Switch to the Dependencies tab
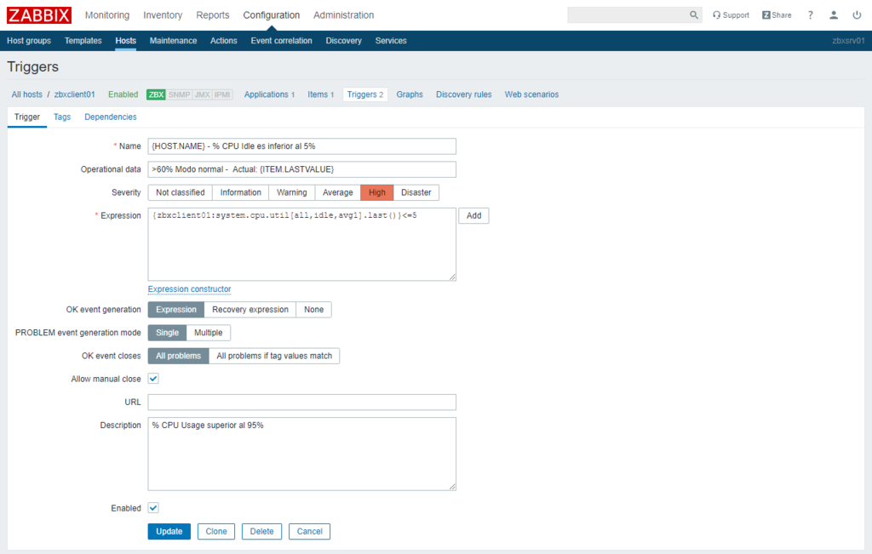This screenshot has width=872, height=554. click(x=111, y=117)
